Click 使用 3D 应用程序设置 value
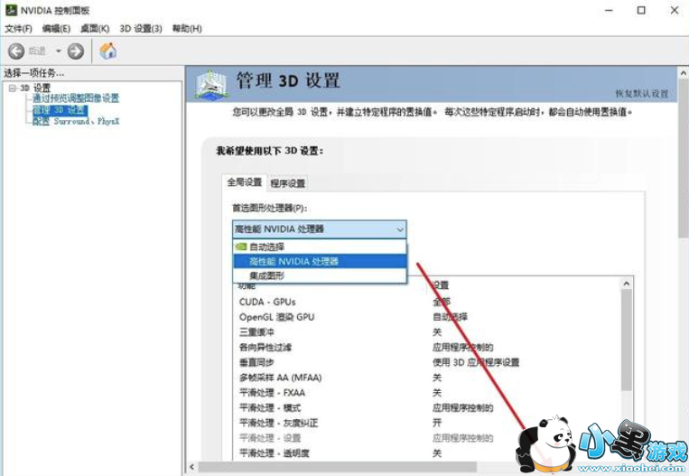This screenshot has height=476, width=689. pos(476,362)
